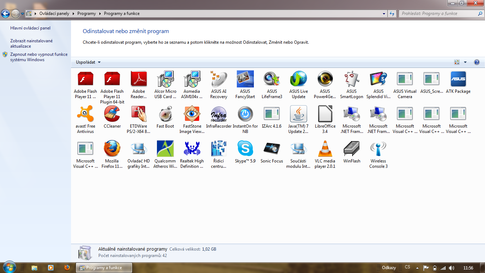Go back with the blue Back arrow
This screenshot has width=485, height=273.
tap(5, 14)
